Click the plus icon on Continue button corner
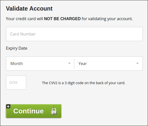Viewport: 148px width, 126px height. coord(8,106)
